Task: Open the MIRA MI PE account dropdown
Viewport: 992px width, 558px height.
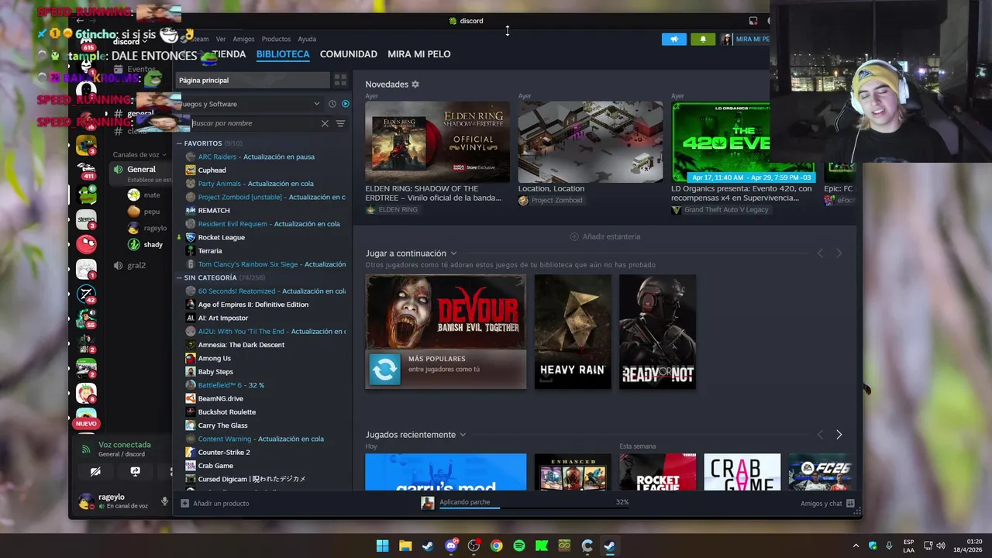Action: [745, 39]
